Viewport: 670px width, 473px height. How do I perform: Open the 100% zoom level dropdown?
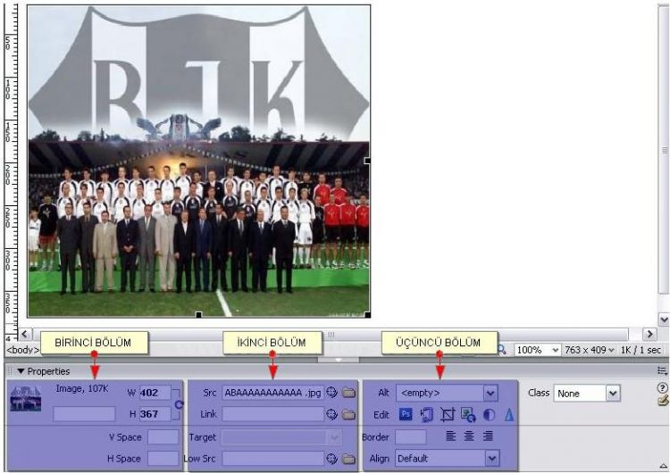click(555, 350)
